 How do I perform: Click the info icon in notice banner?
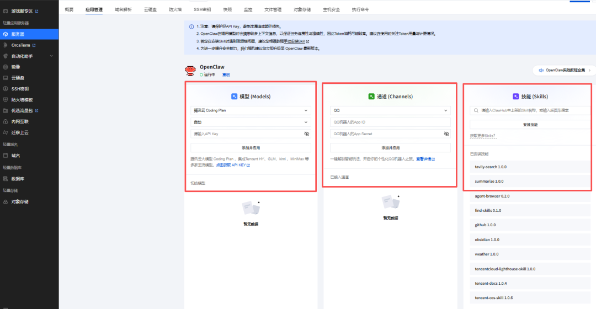click(x=191, y=26)
